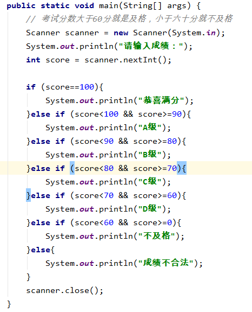This screenshot has width=252, height=312.
Task: Click the 'score<60 && score>=0' condition
Action: click(x=123, y=222)
